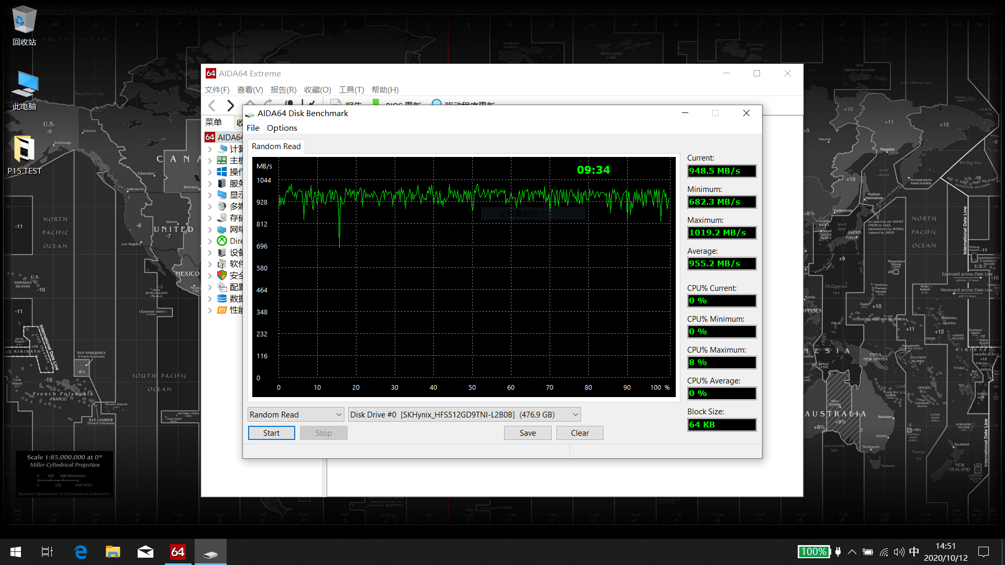Click the forward arrow in AIDA64 toolbar

click(230, 106)
